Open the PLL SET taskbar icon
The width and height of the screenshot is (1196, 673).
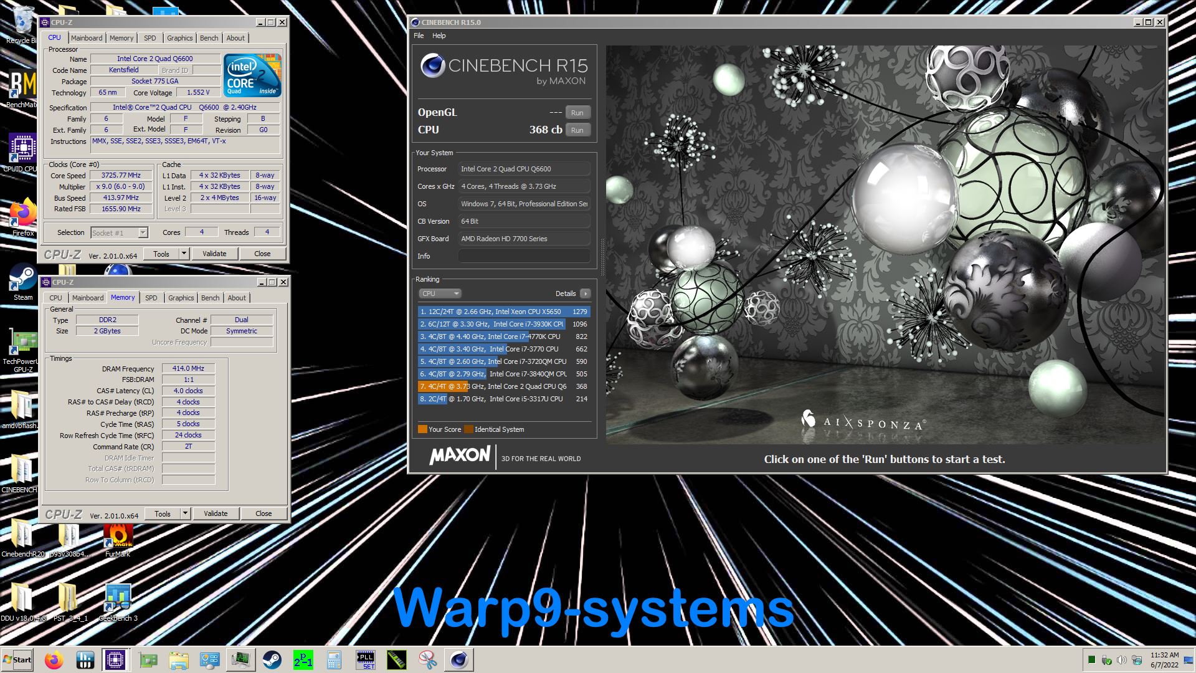(x=366, y=660)
